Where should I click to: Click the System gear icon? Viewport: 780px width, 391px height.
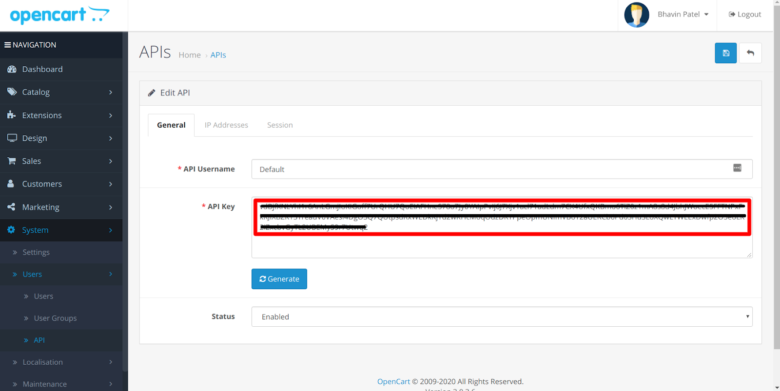11,230
